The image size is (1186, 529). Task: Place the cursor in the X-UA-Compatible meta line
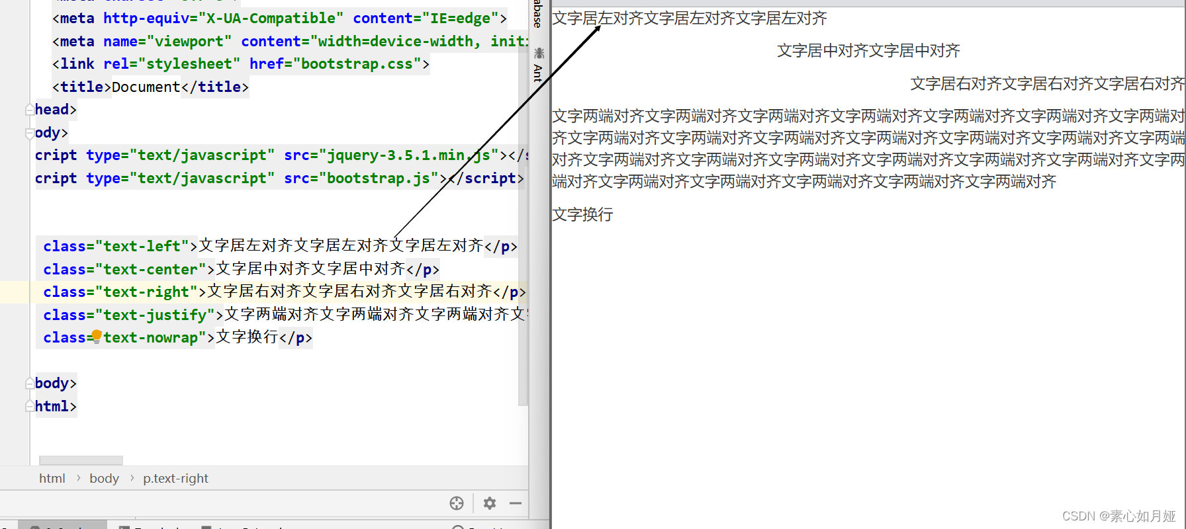[279, 19]
